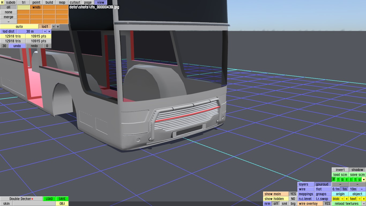Viewport: 366px width, 206px height.
Task: Switch to the cutout tab
Action: [75, 2]
